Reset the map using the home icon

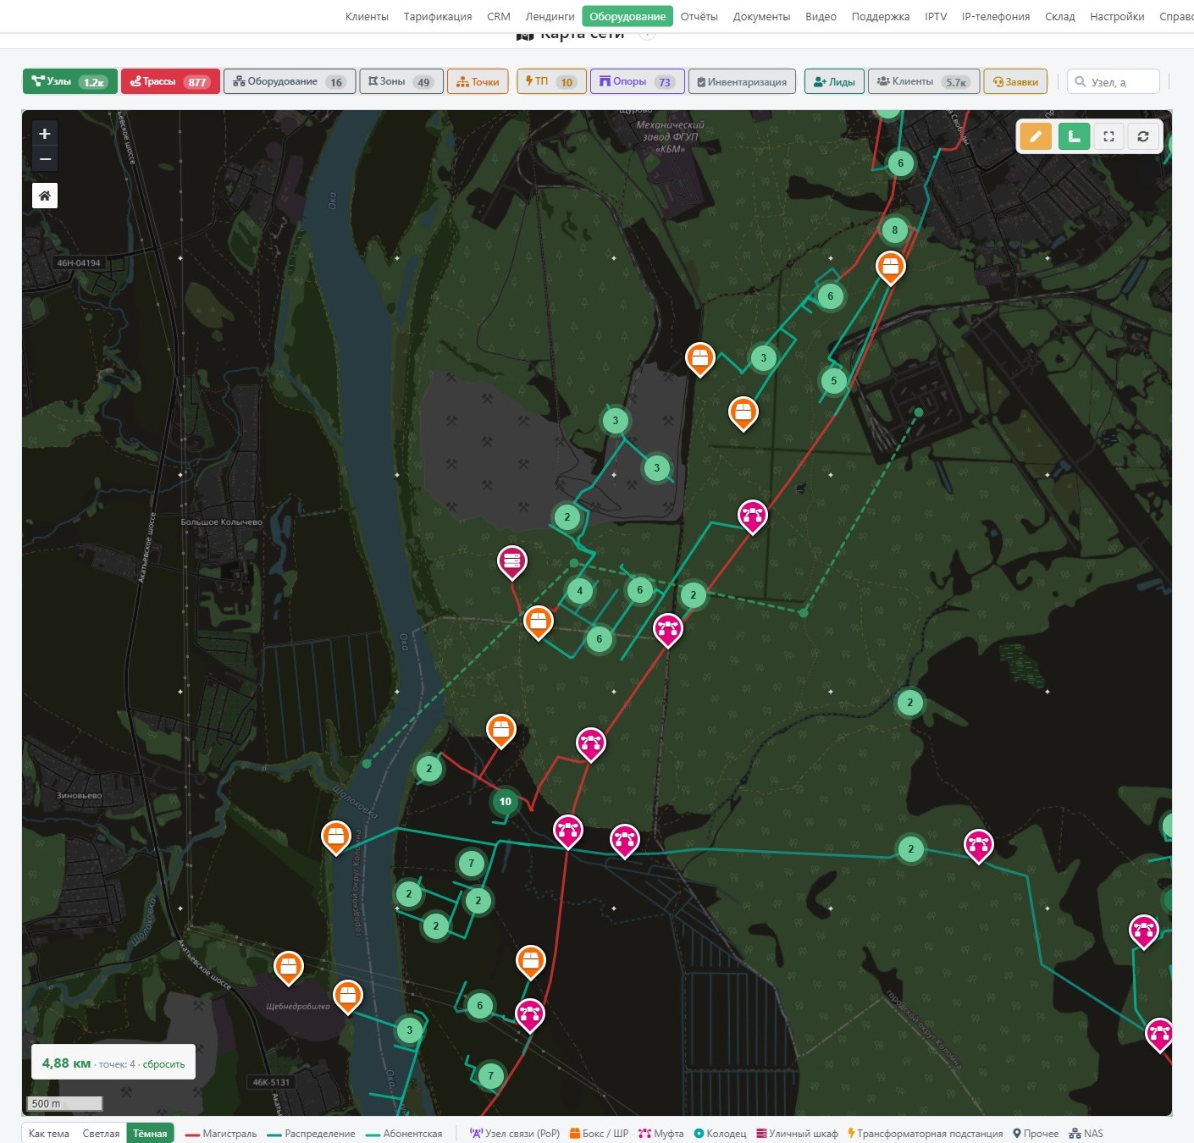45,196
